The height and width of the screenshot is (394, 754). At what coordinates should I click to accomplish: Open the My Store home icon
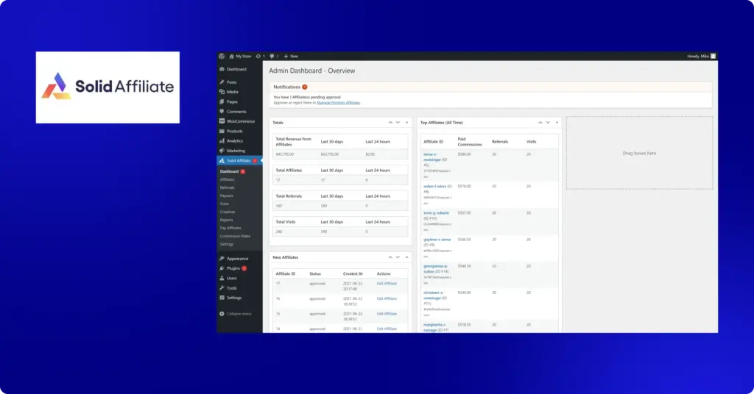tap(231, 56)
